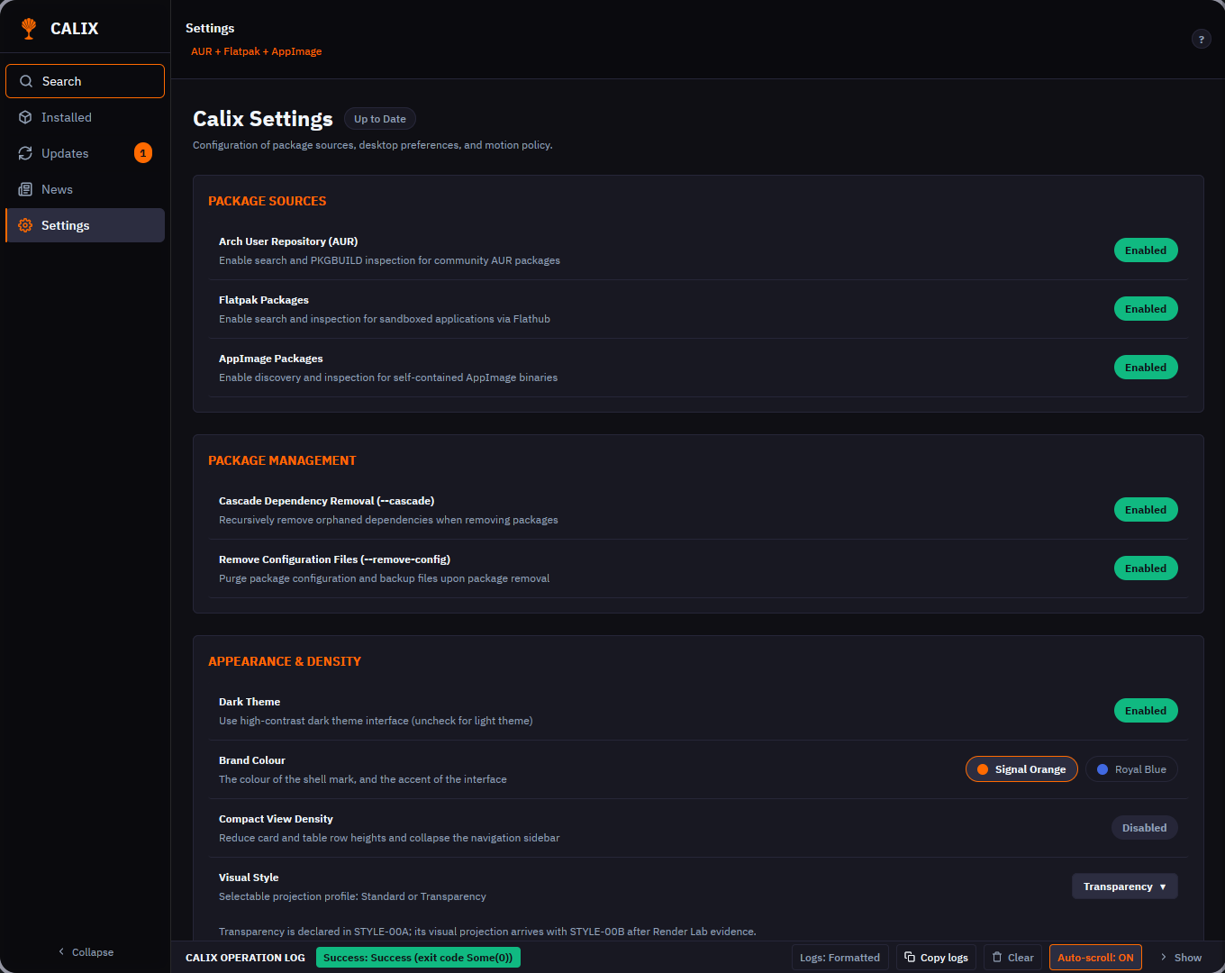Click the magnifier icon in Search

(x=26, y=81)
